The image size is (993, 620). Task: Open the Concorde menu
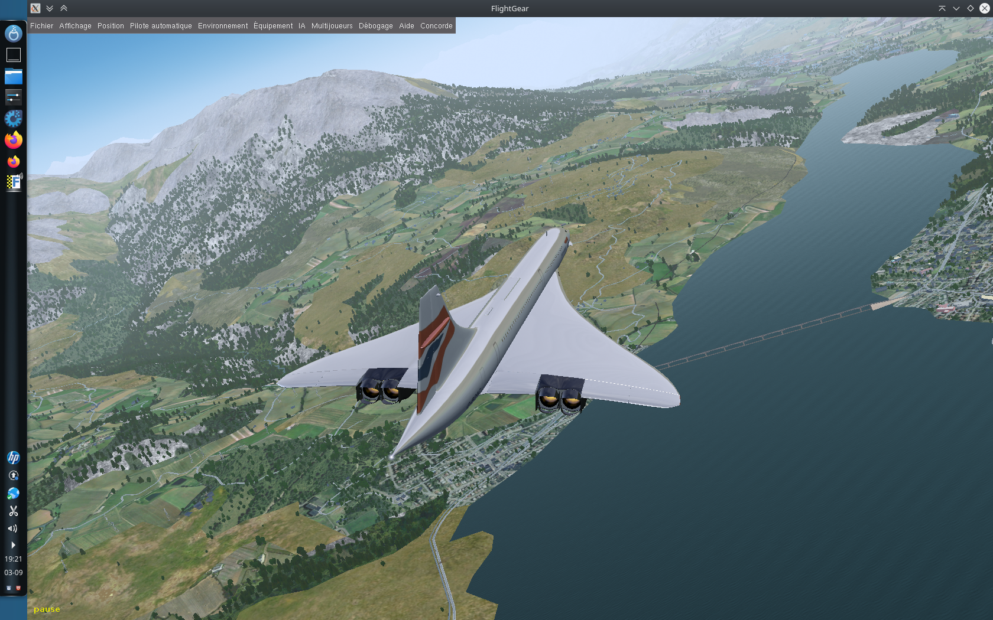coord(436,26)
